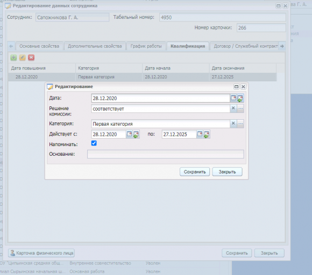This screenshot has width=312, height=275.
Task: Click Закрыть in the Редактирование dialog
Action: coord(227,172)
